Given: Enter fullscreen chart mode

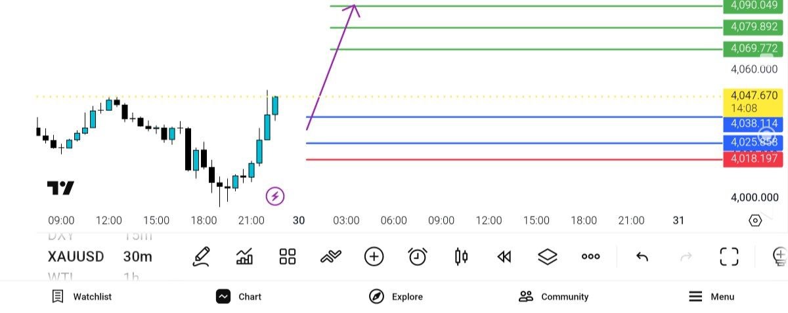Looking at the screenshot, I should (x=729, y=257).
